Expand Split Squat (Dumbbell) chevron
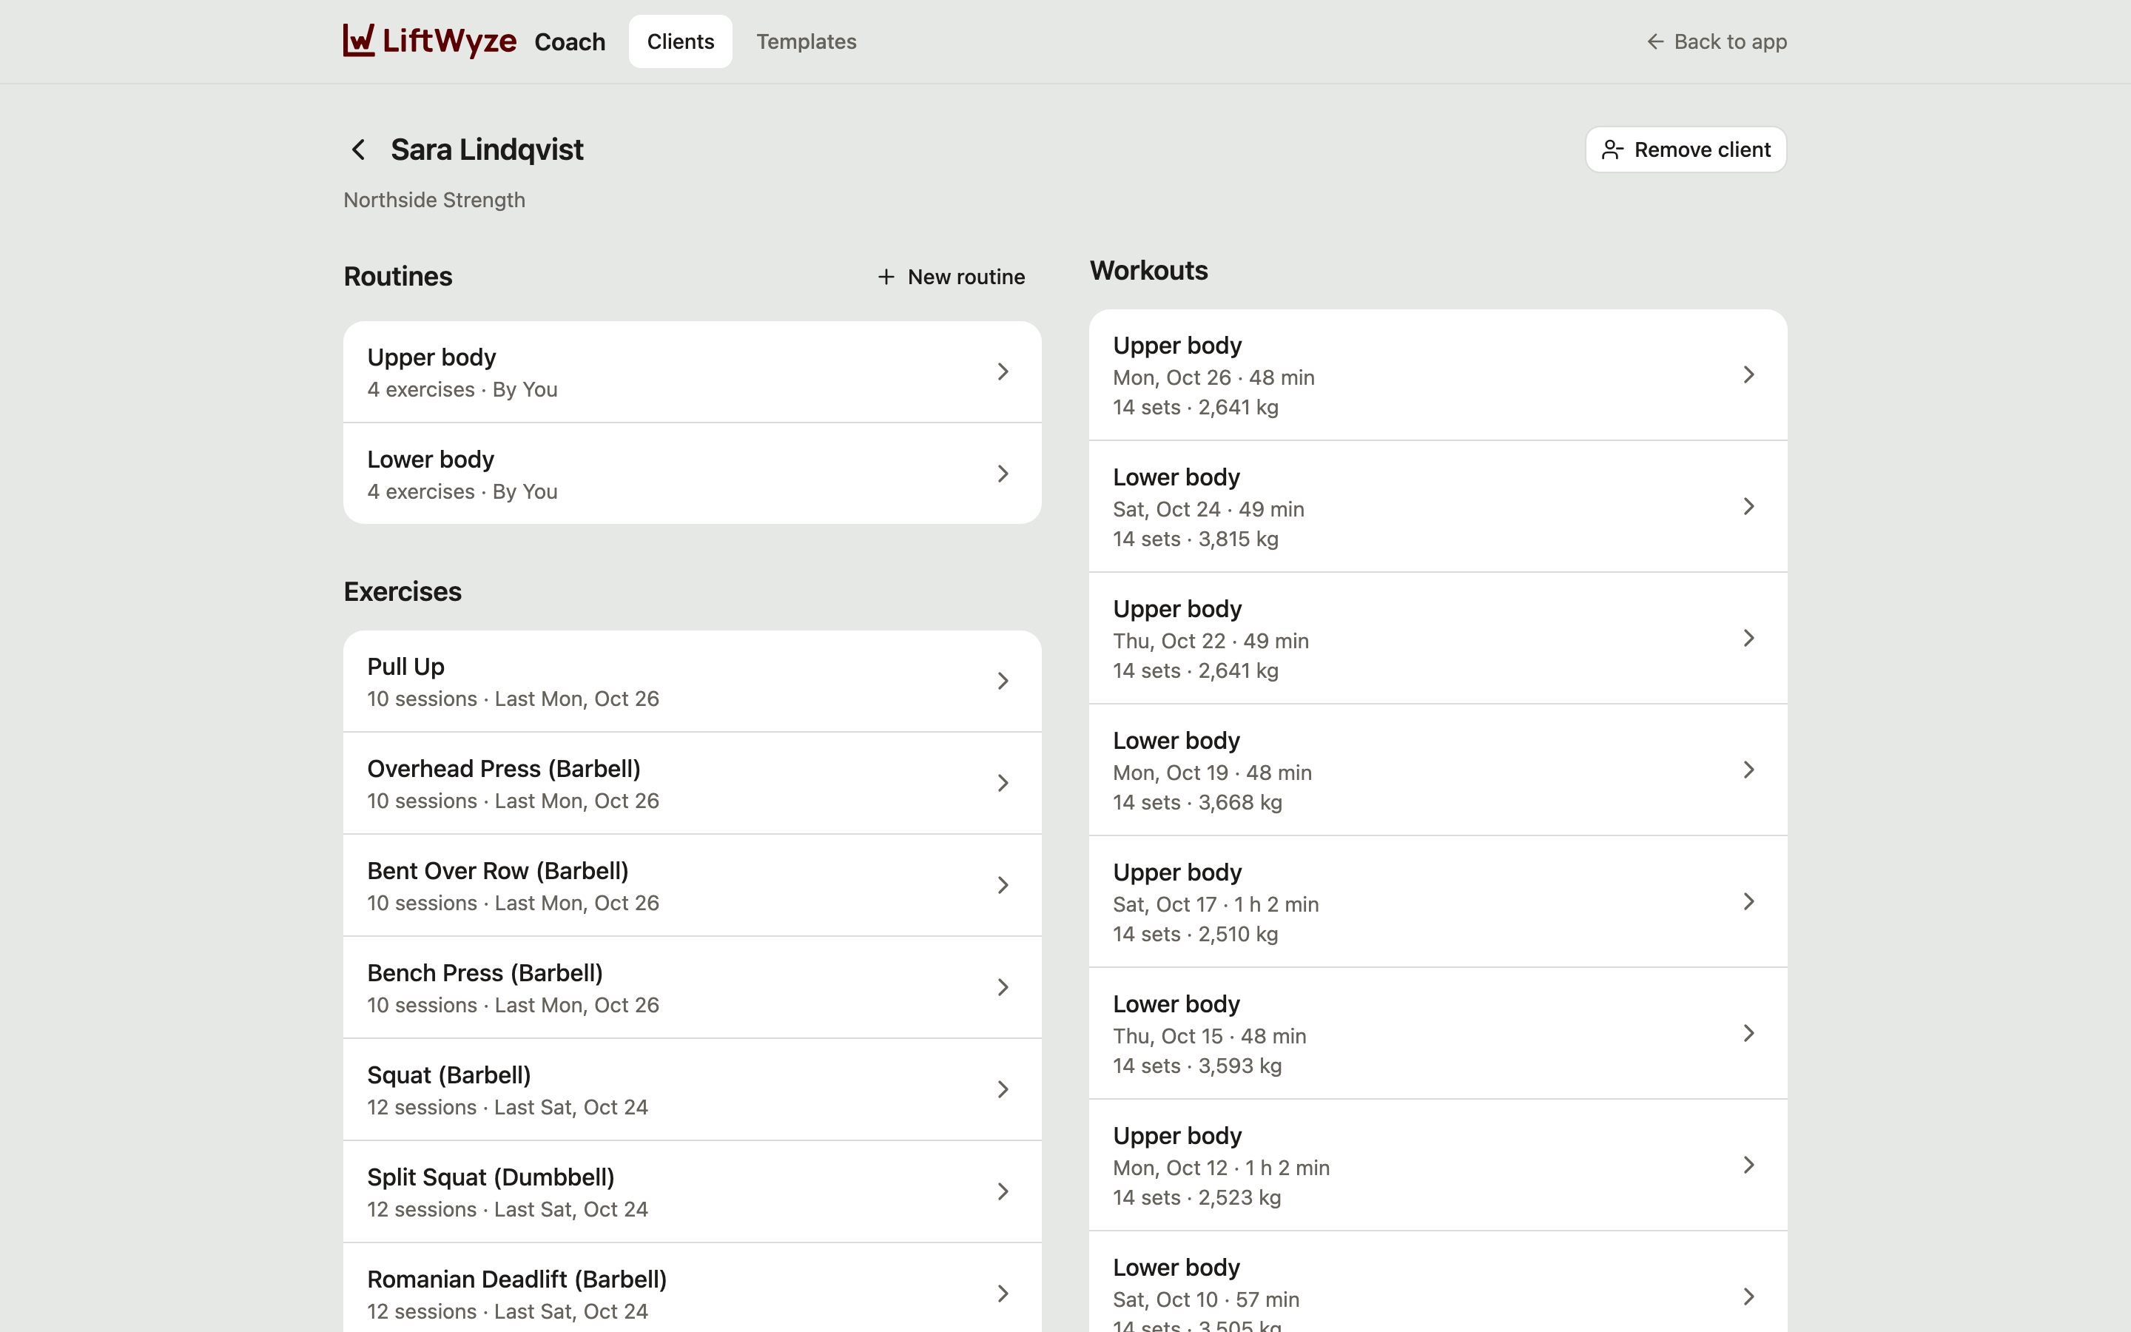The image size is (2131, 1332). coord(1003,1192)
